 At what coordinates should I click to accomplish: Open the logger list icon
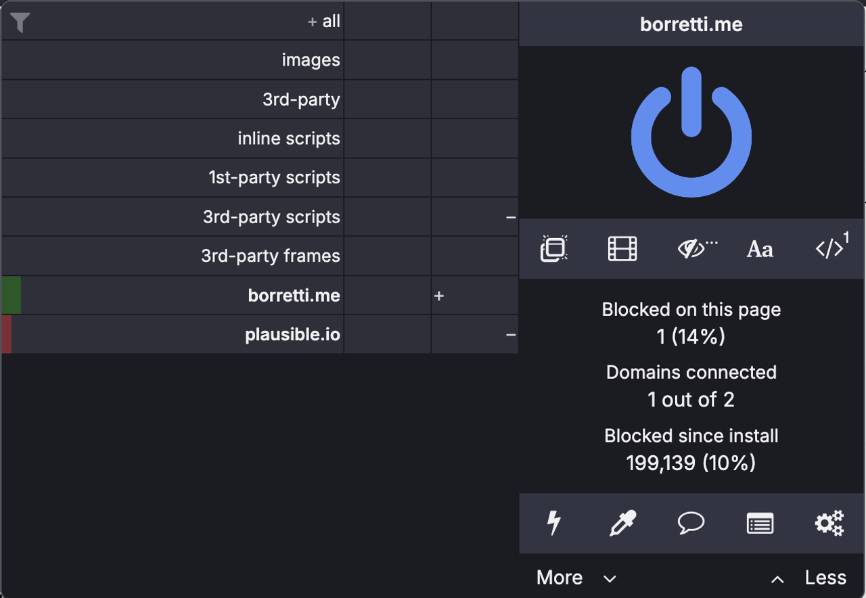(760, 523)
